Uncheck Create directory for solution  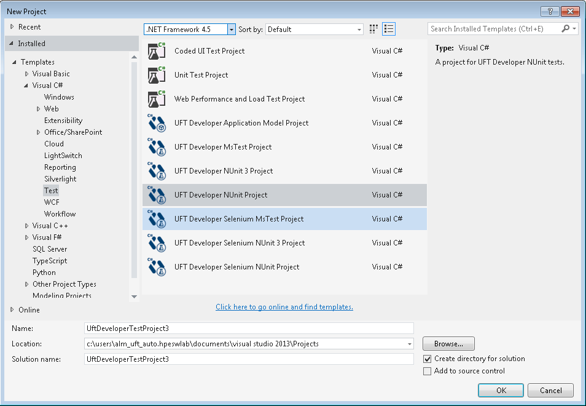point(428,359)
